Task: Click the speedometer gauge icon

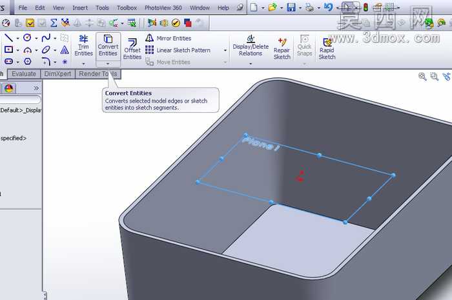Action: 6,23
